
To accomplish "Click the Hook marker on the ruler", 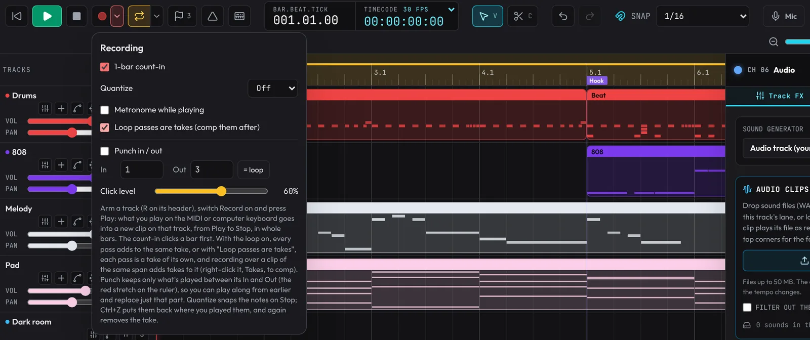I will click(x=596, y=81).
